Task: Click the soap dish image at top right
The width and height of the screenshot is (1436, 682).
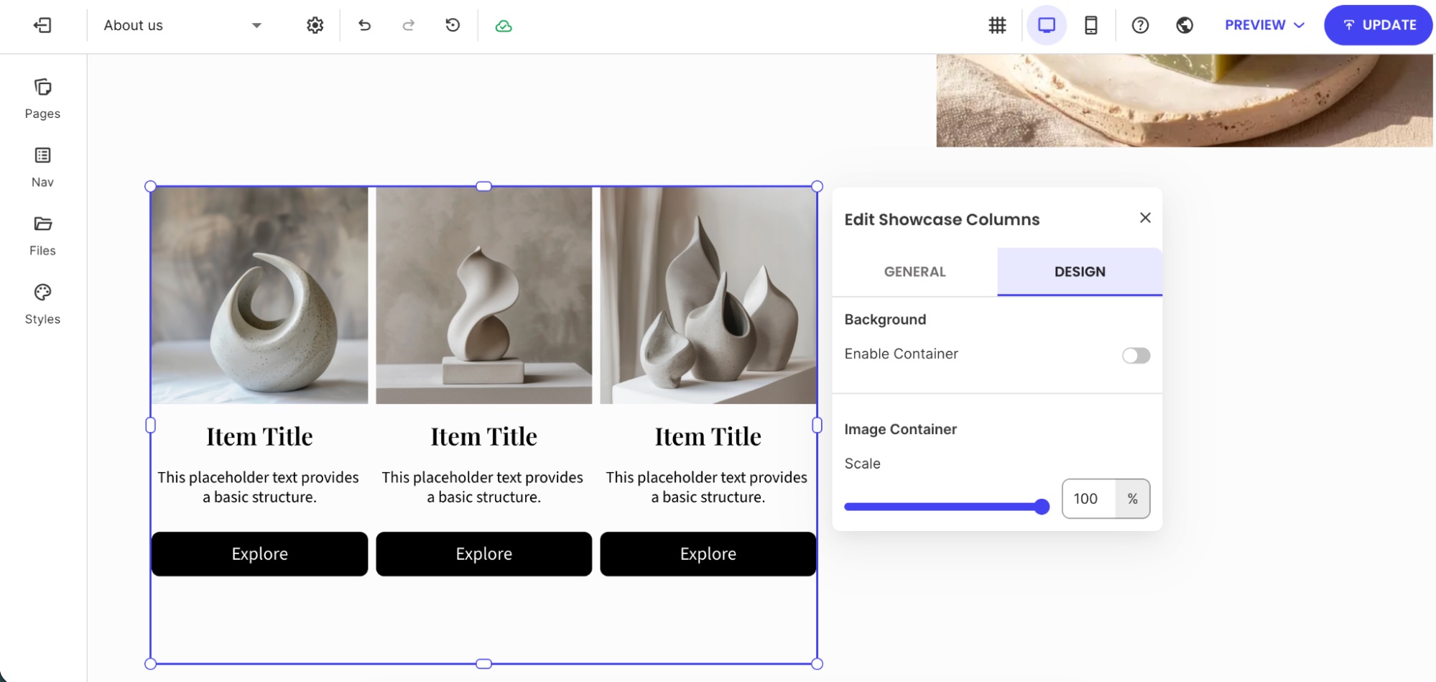Action: click(1185, 101)
